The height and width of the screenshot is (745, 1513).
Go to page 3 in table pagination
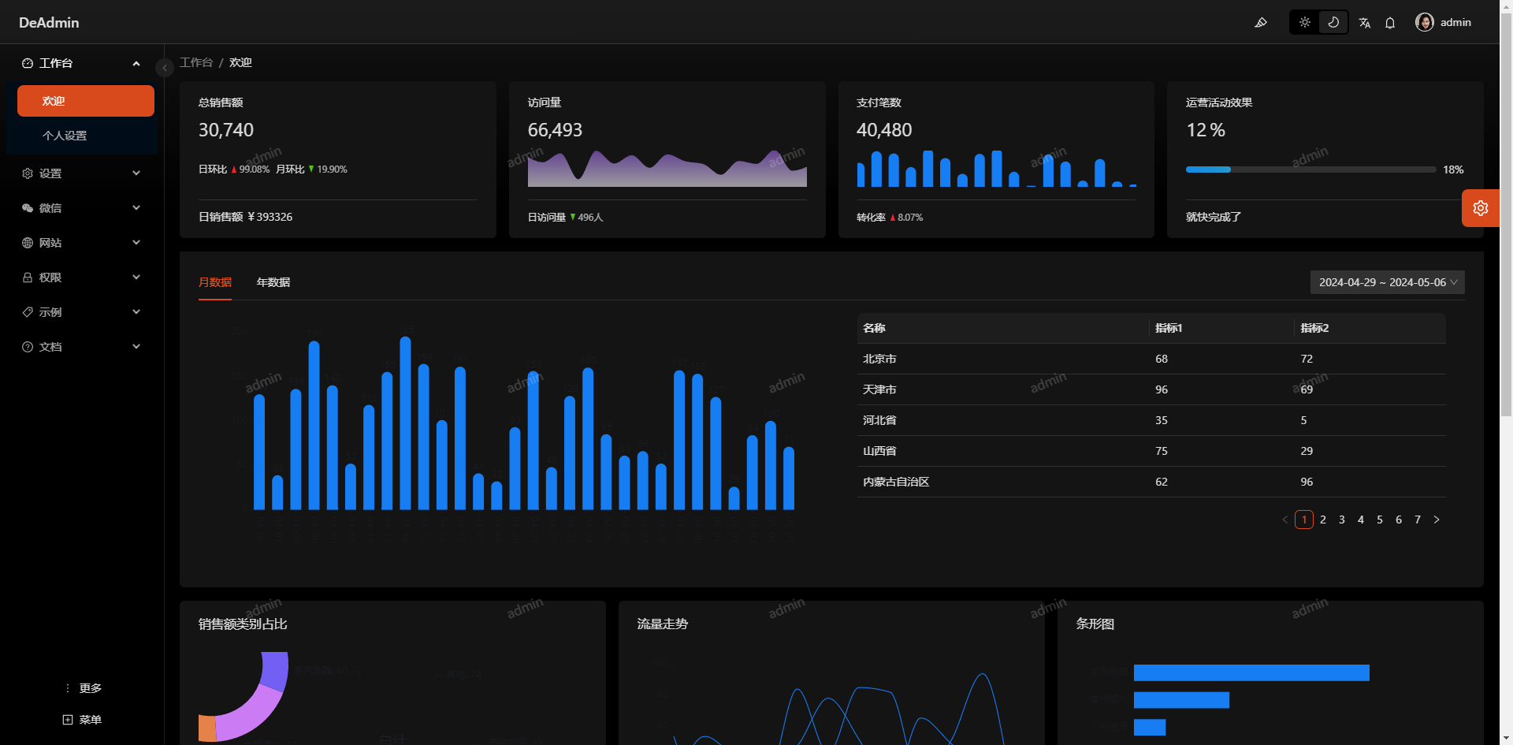coord(1342,520)
